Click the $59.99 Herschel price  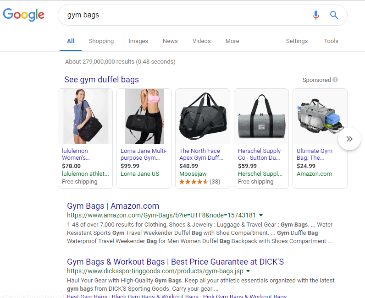pos(247,166)
